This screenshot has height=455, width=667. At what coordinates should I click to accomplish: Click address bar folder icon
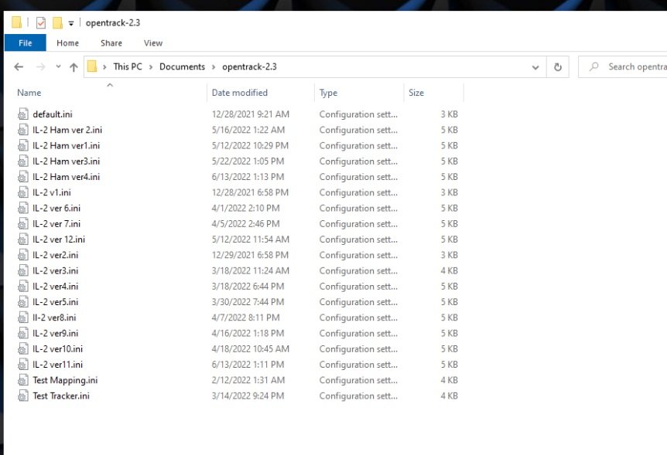92,66
